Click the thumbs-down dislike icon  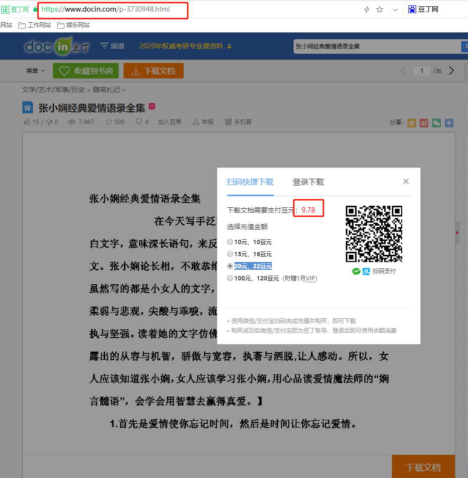click(49, 122)
